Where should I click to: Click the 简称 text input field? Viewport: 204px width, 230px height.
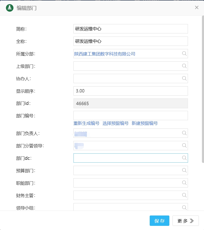coord(130,29)
